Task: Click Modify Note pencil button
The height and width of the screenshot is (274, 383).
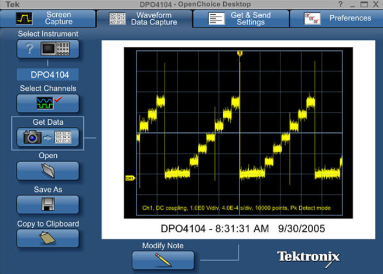Action: [x=163, y=261]
